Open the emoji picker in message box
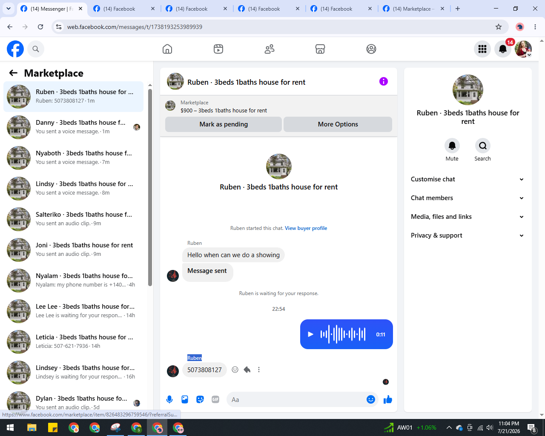The image size is (545, 436). pyautogui.click(x=371, y=399)
